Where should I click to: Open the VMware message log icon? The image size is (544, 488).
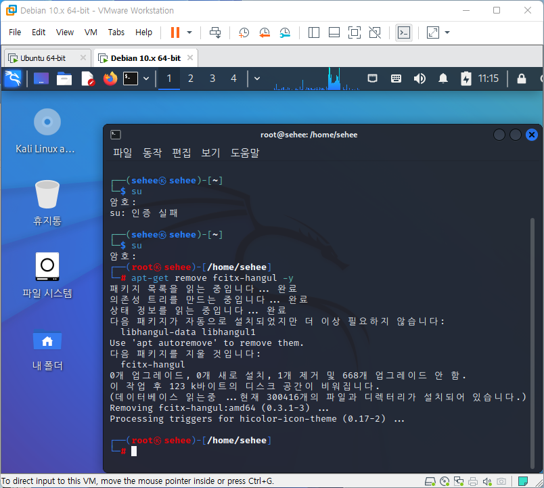523,481
